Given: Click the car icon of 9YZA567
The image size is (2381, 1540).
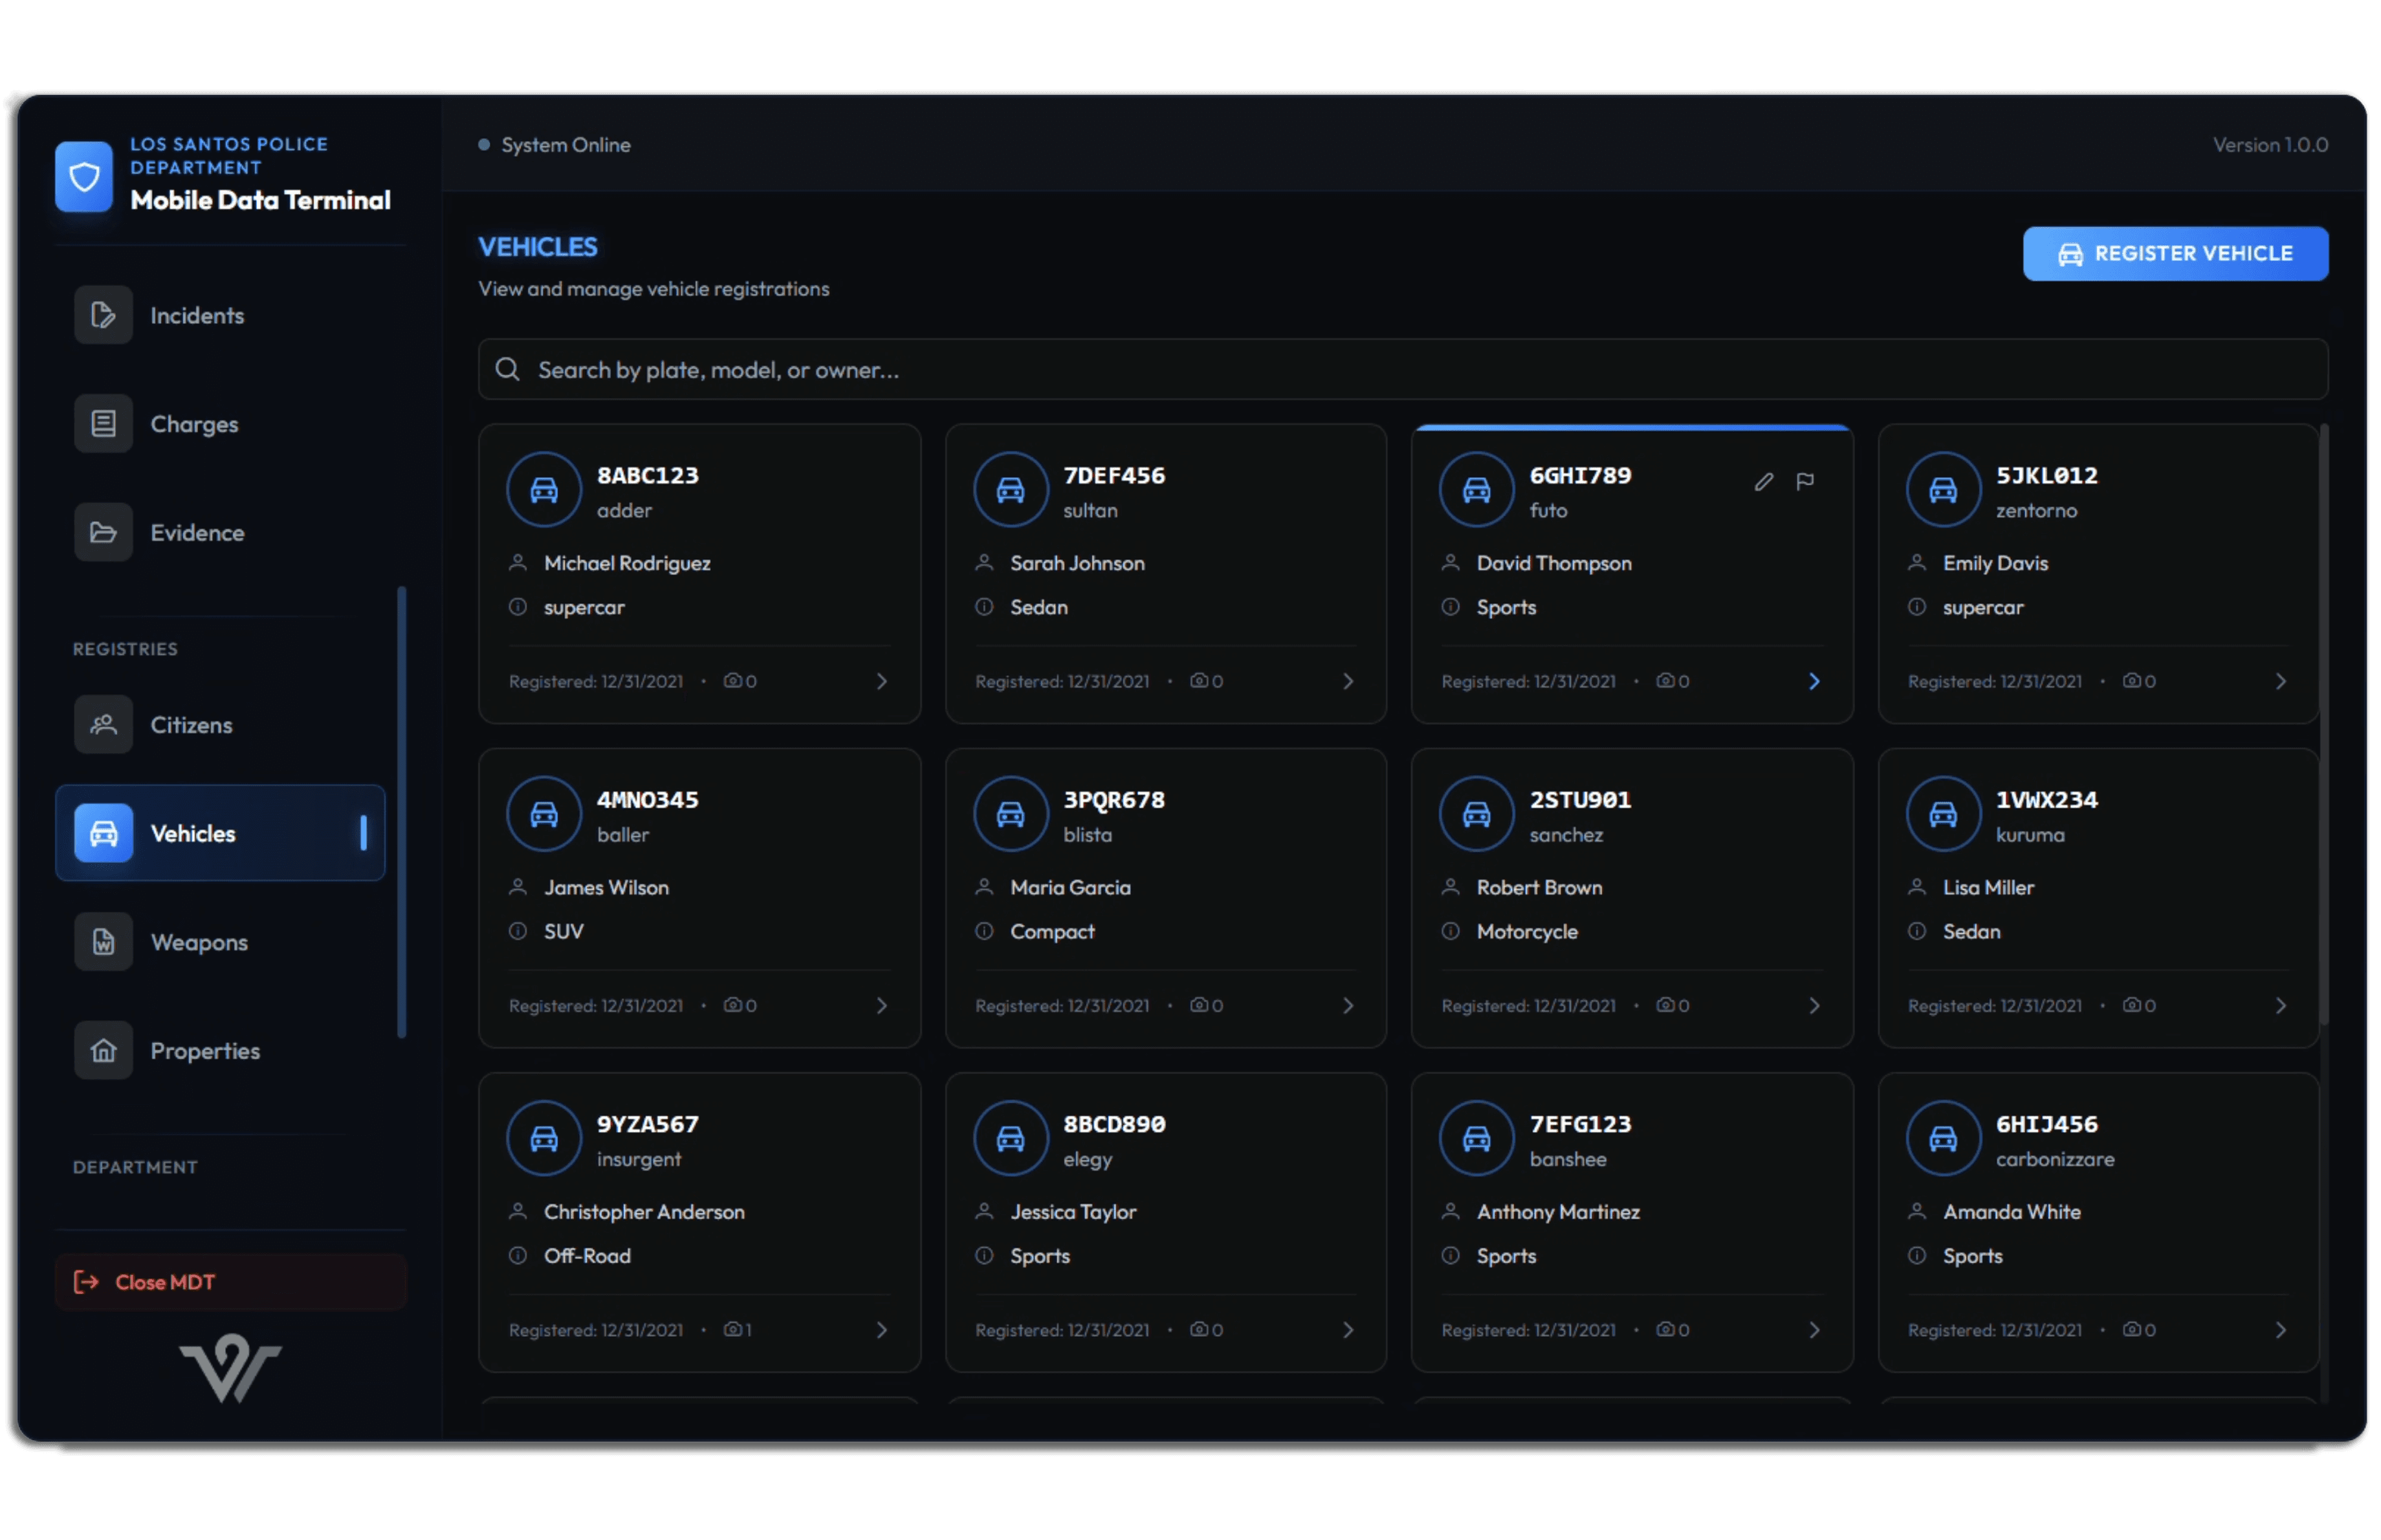Looking at the screenshot, I should click(x=544, y=1139).
